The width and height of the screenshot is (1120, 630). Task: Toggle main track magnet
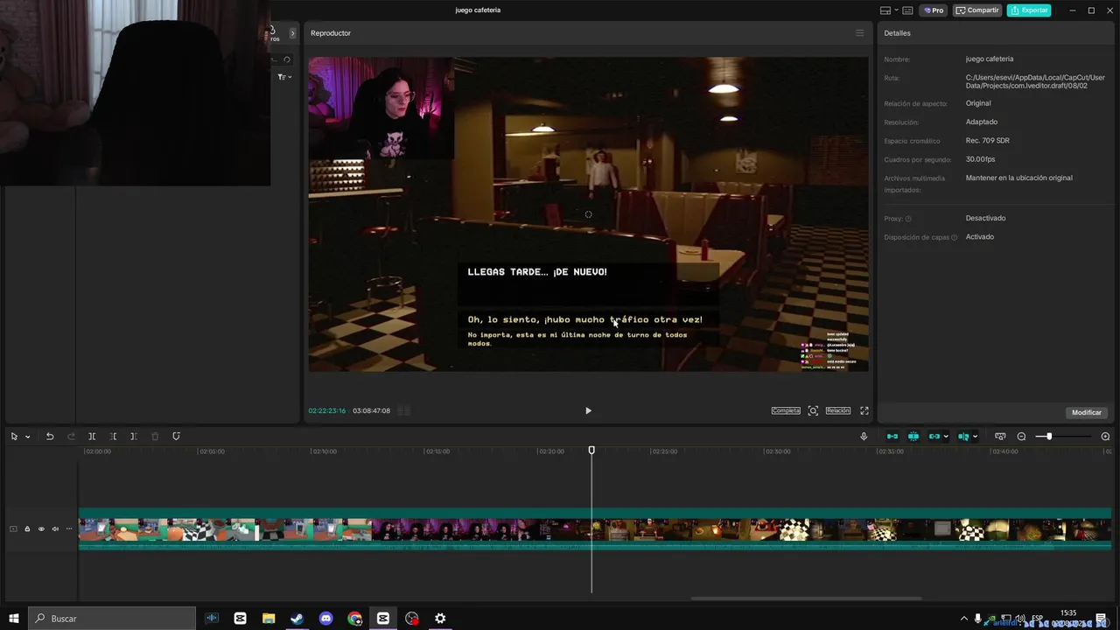click(x=892, y=436)
